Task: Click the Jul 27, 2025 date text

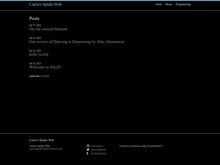Action: pyautogui.click(x=35, y=25)
